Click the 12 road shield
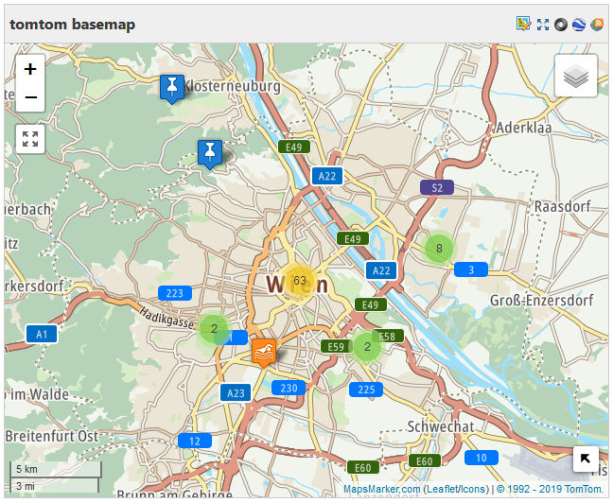This screenshot has width=613, height=503. pyautogui.click(x=195, y=441)
